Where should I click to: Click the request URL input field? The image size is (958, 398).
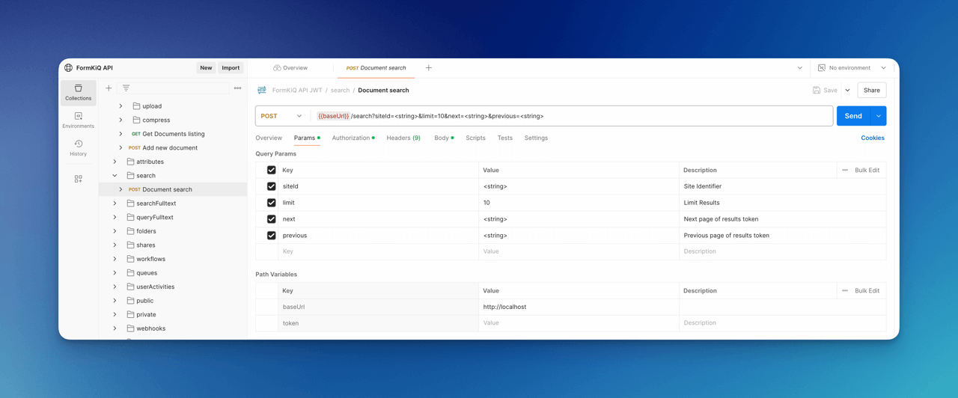coord(573,116)
